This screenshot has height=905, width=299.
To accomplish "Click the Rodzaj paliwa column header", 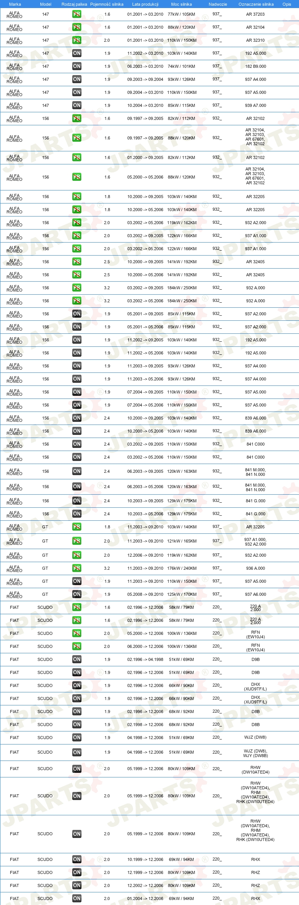I will (74, 4).
